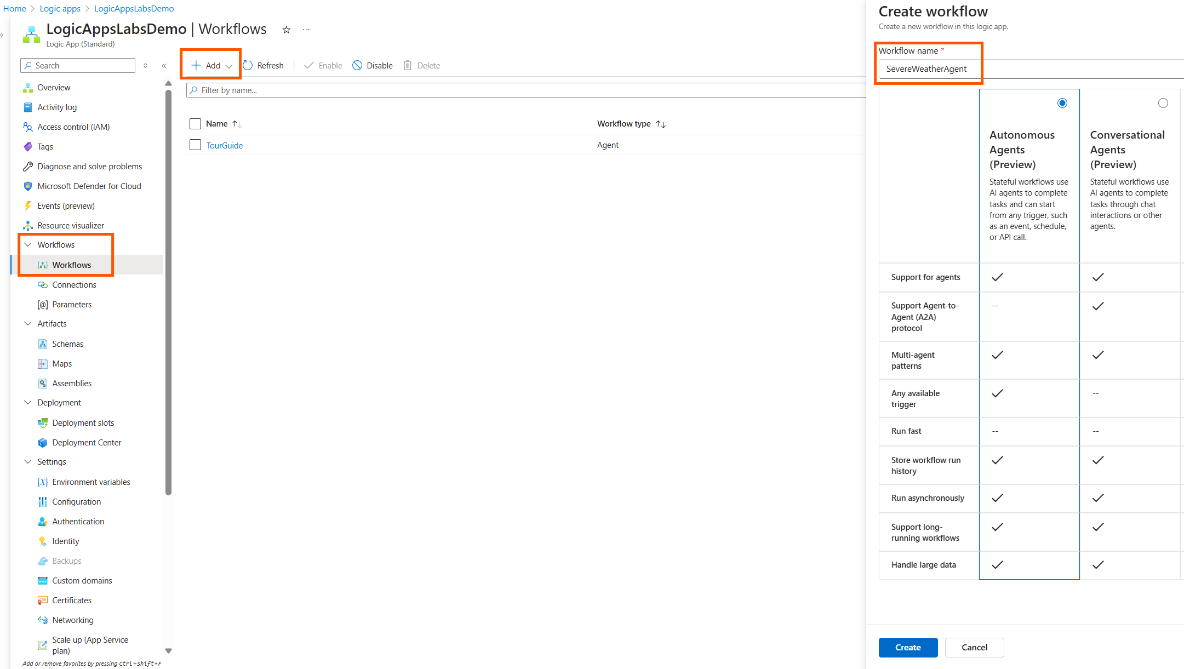This screenshot has height=669, width=1184.
Task: Open the Resource visualizer
Action: tap(70, 225)
